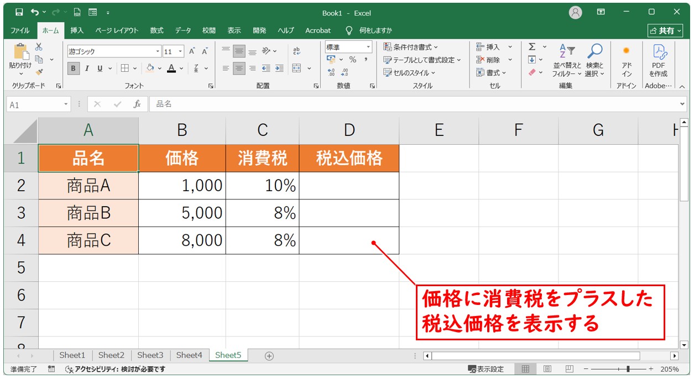Click the wrap text icon
The image size is (694, 379).
[297, 51]
